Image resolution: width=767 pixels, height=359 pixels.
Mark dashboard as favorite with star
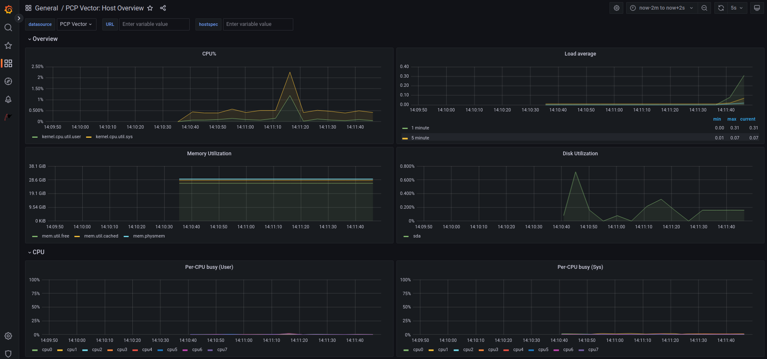[x=150, y=8]
